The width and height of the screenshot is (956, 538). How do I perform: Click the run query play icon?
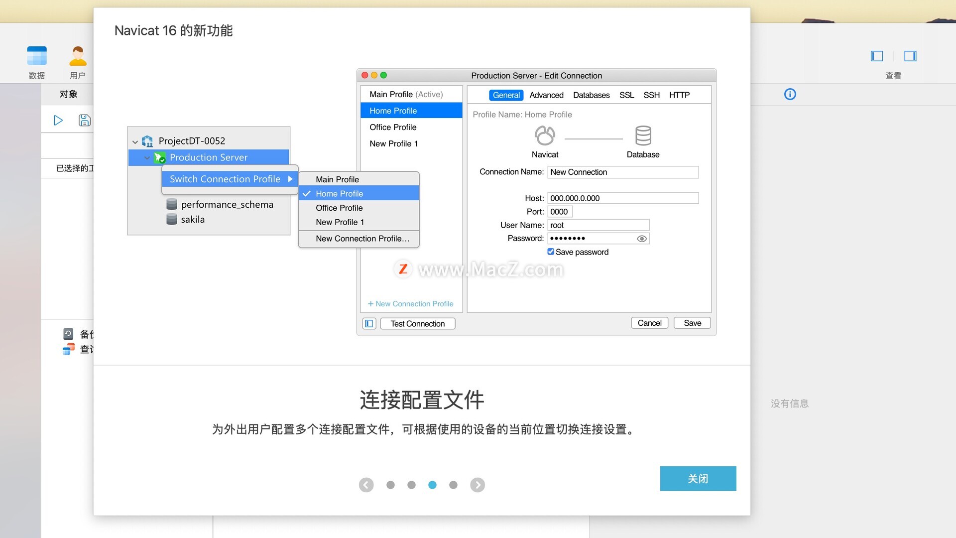pyautogui.click(x=58, y=120)
